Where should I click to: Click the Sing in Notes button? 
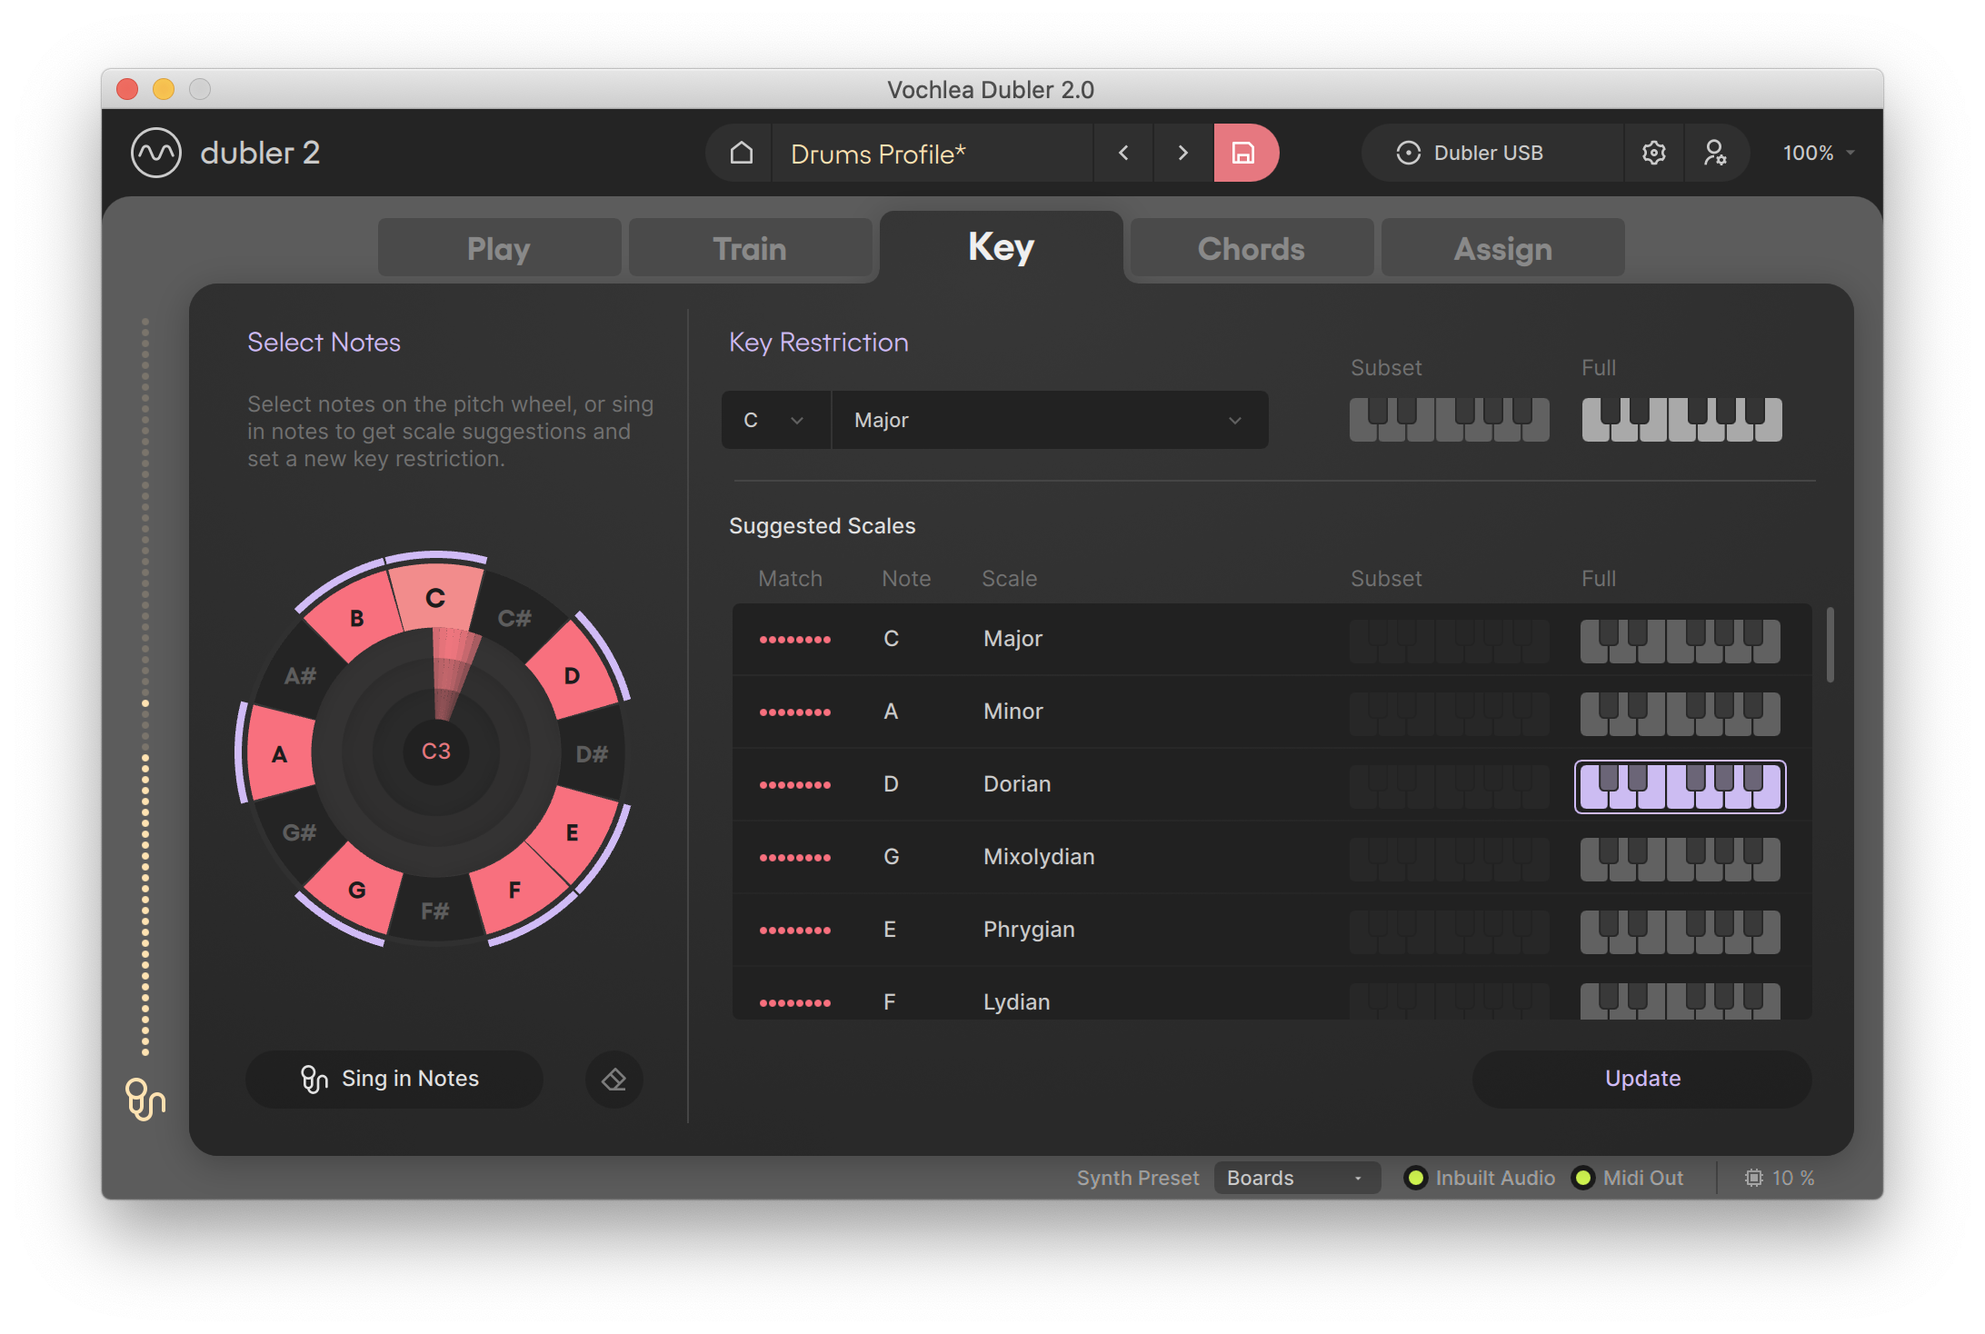(x=394, y=1079)
